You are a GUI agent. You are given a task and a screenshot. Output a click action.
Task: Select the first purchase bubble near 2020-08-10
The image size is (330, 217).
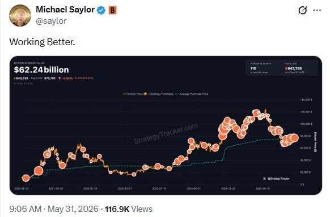pyautogui.click(x=26, y=178)
